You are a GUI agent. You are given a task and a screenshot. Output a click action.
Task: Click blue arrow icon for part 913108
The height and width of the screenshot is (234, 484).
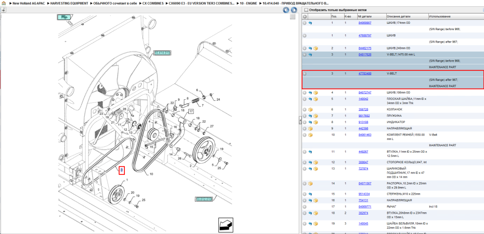(x=310, y=122)
